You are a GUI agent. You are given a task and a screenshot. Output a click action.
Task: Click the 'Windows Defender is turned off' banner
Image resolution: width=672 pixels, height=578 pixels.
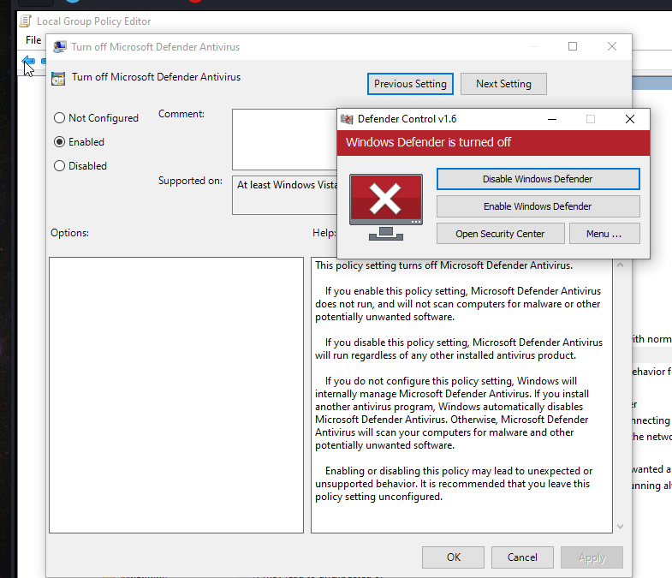click(493, 142)
